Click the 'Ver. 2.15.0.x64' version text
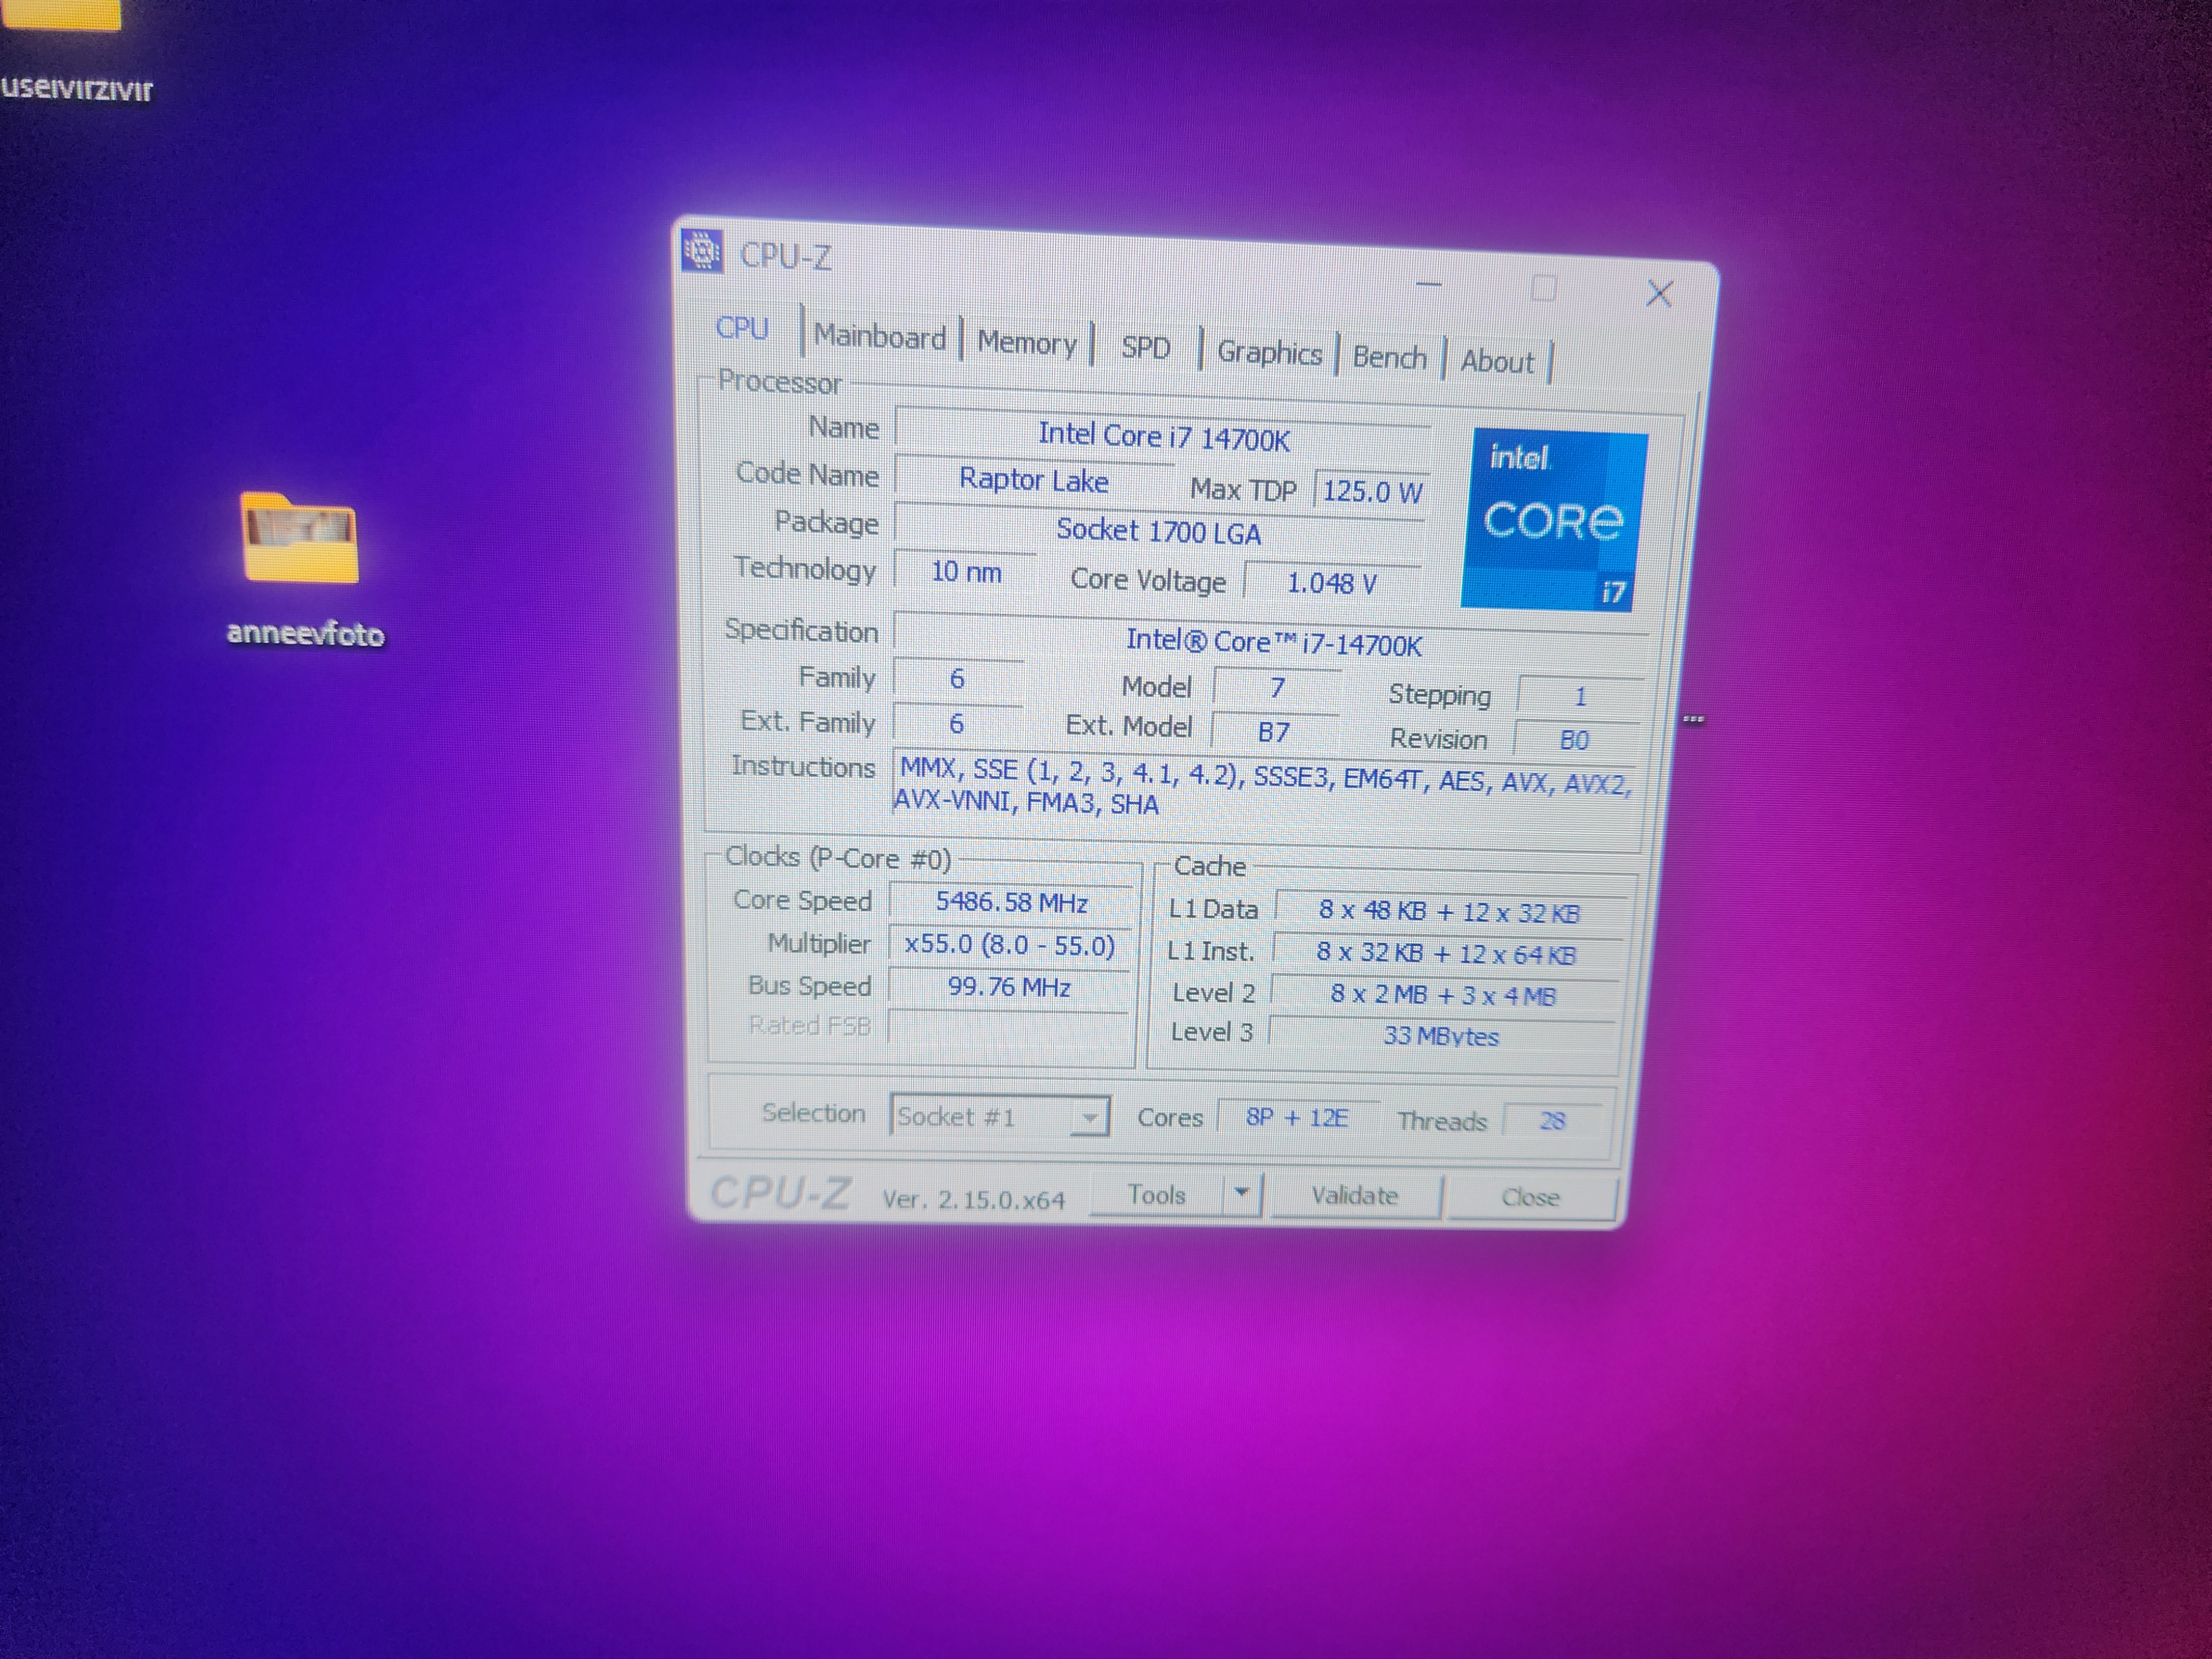The height and width of the screenshot is (1659, 2212). (973, 1199)
